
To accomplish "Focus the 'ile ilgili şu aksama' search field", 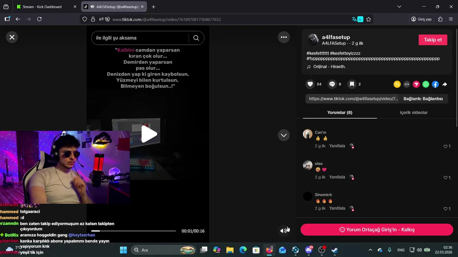I will click(x=140, y=38).
